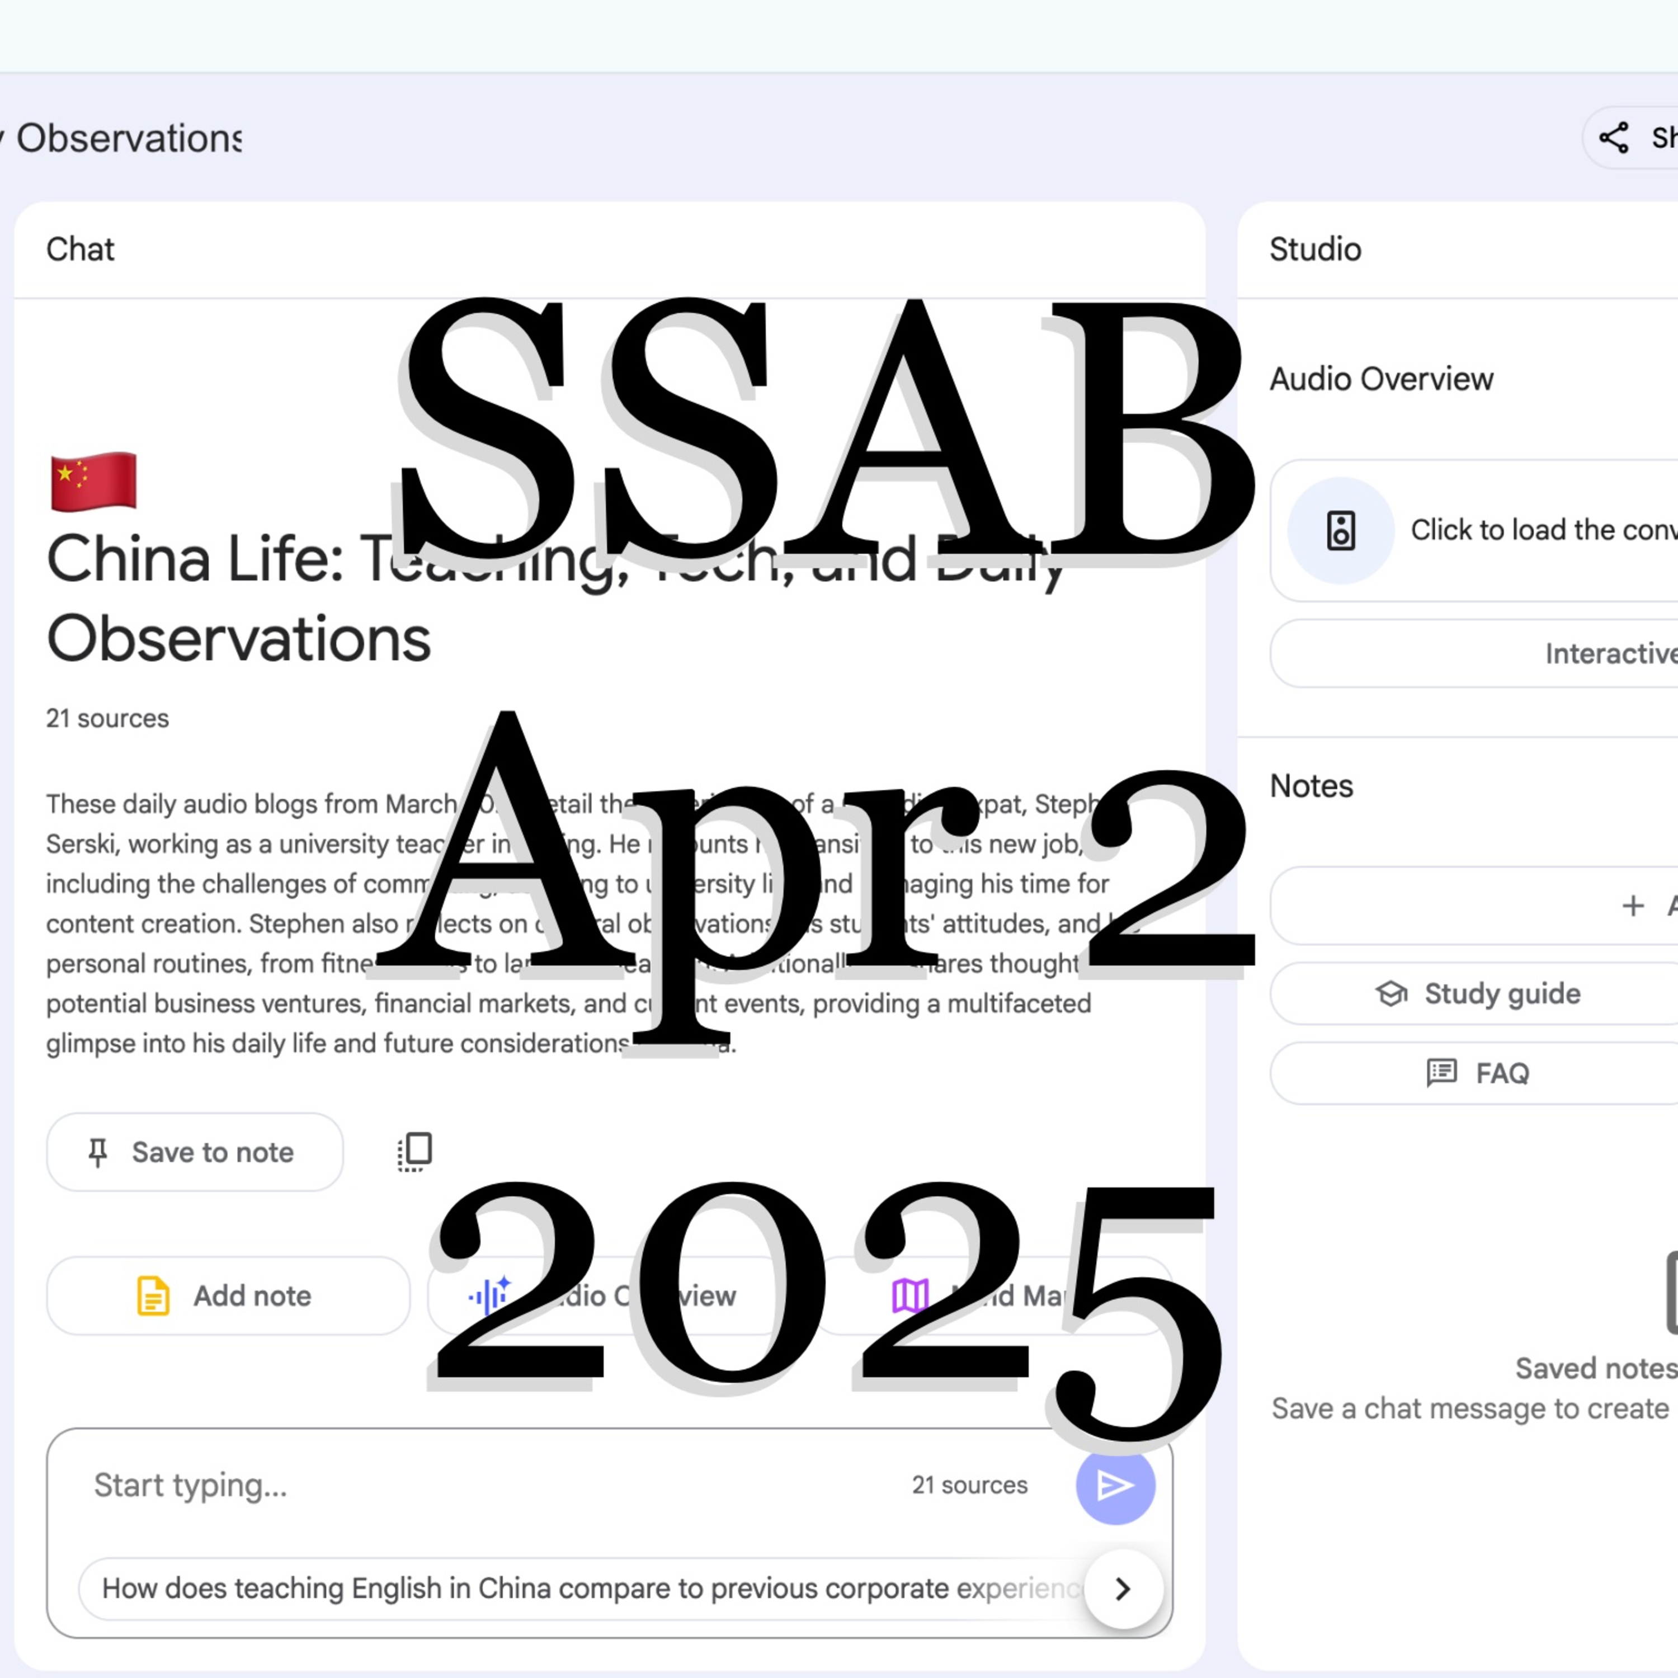Click the pin icon on Save to note
The height and width of the screenshot is (1678, 1678).
tap(98, 1153)
